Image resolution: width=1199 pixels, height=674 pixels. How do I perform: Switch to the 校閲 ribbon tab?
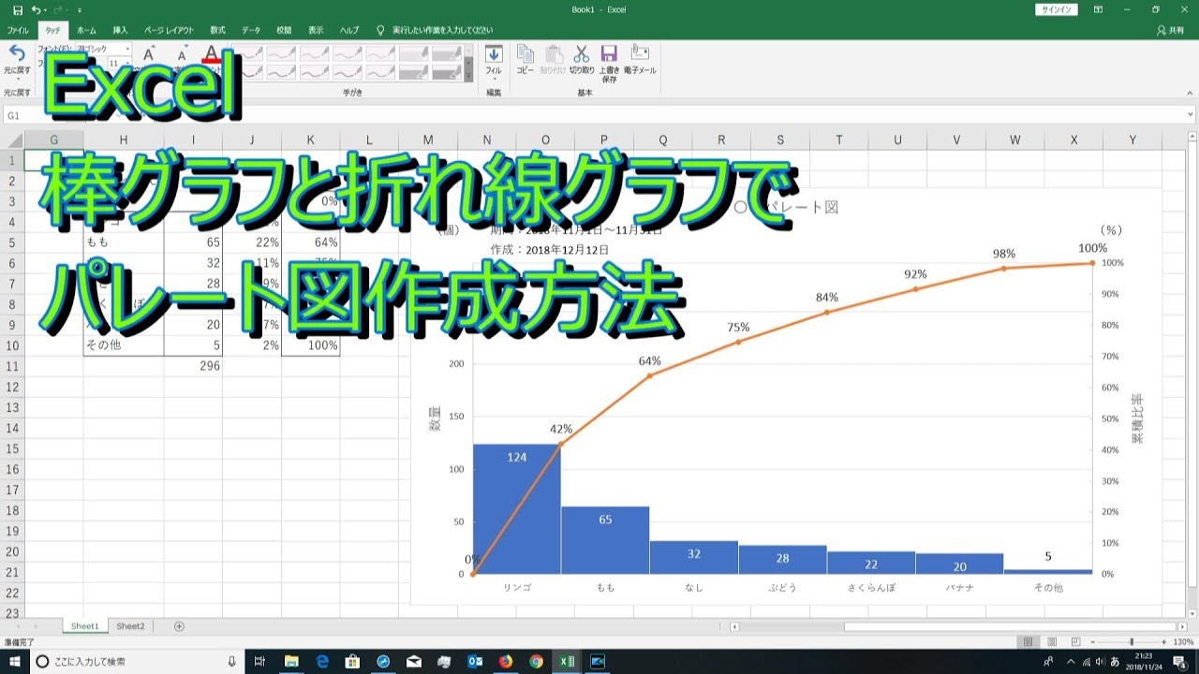(284, 30)
